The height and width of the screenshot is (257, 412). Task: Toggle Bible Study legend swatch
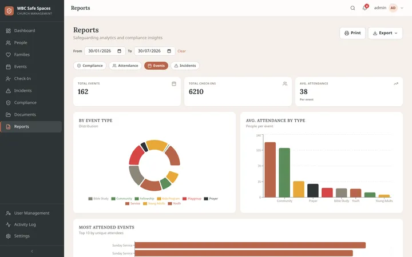[x=90, y=199]
